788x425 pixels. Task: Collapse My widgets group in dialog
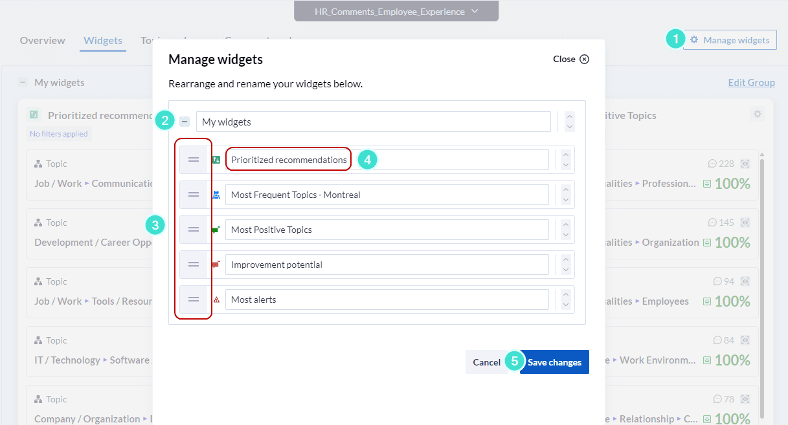point(185,121)
